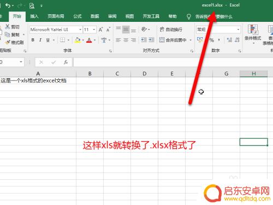The width and height of the screenshot is (273, 205).
Task: Click the text orientation icon
Action: [144, 29]
